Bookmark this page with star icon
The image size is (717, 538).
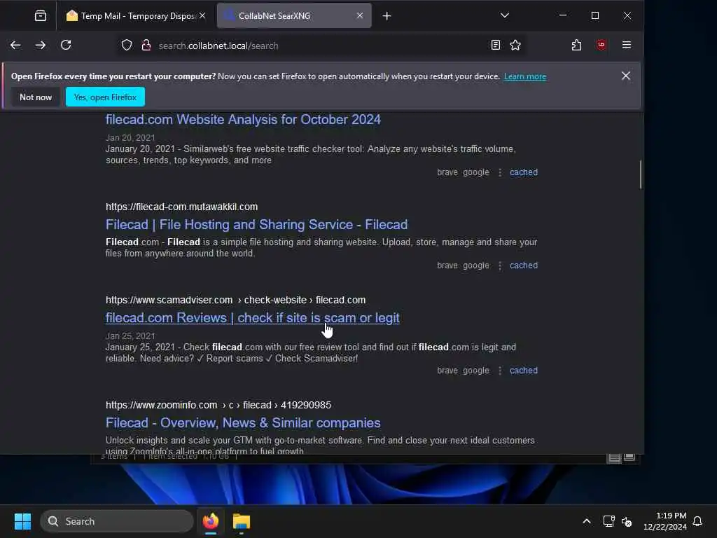tap(515, 45)
